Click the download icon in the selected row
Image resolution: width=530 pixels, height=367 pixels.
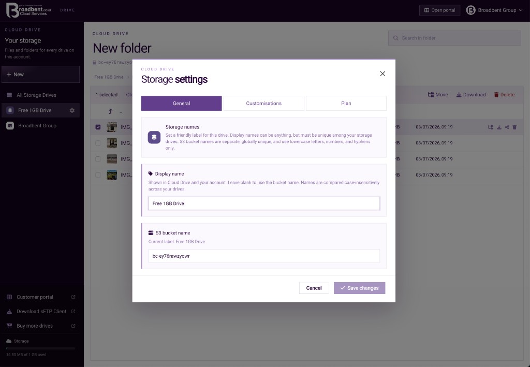[x=499, y=127]
